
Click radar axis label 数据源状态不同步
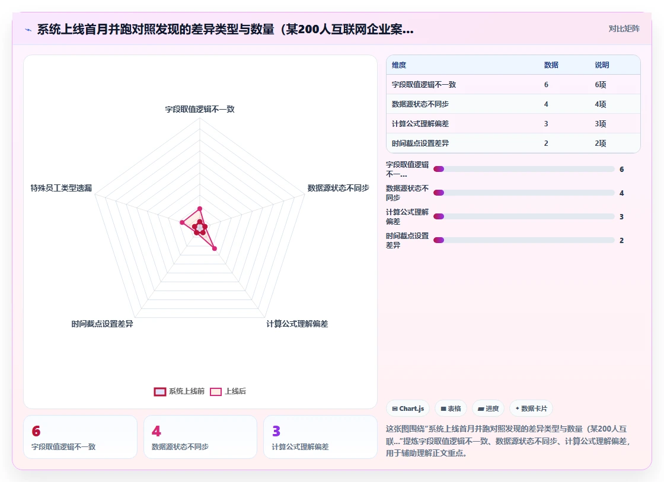coord(338,188)
